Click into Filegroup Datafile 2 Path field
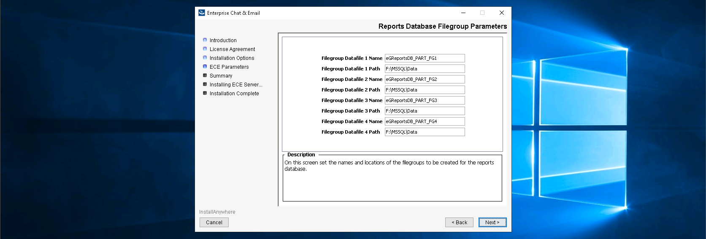This screenshot has width=706, height=239. point(425,90)
